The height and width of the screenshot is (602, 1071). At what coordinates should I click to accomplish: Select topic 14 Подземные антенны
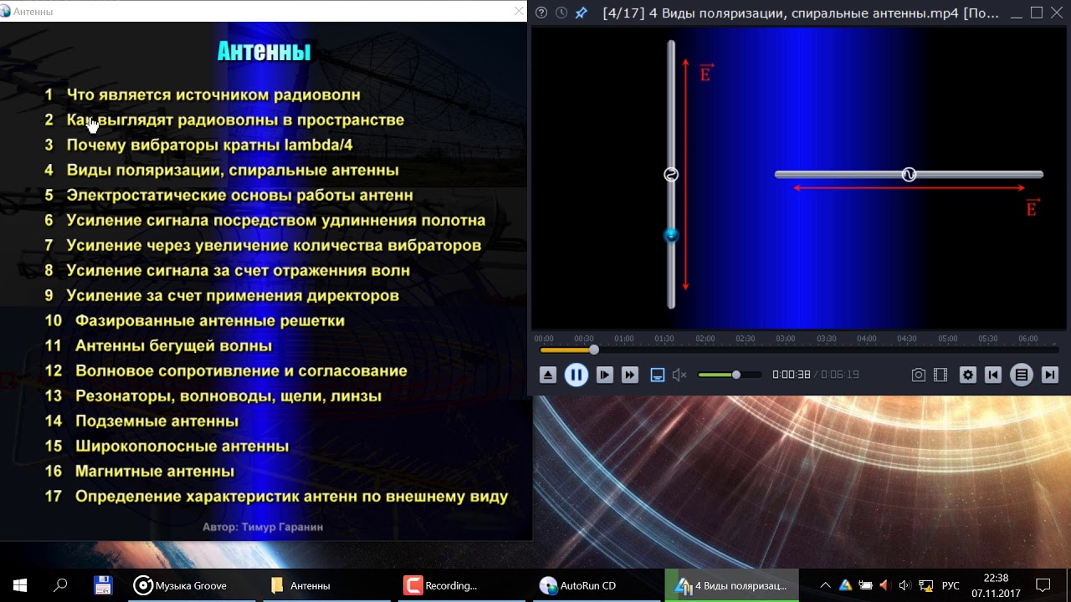click(x=141, y=421)
